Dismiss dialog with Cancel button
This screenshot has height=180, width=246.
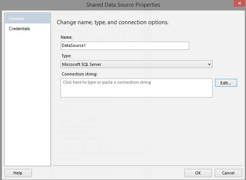tap(228, 173)
